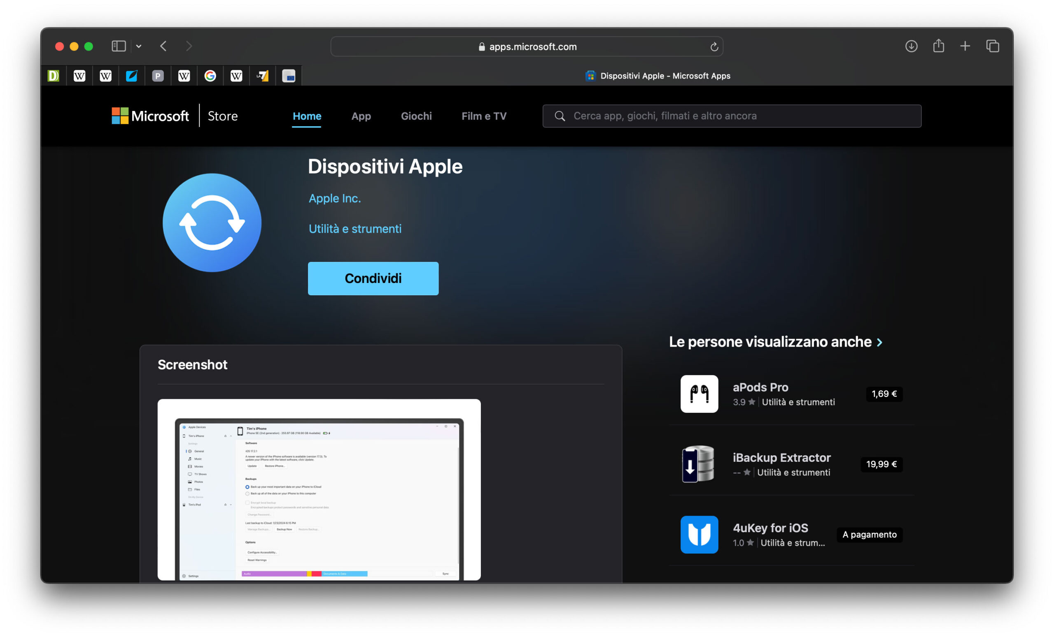Switch to the Film e TV tab

(484, 116)
